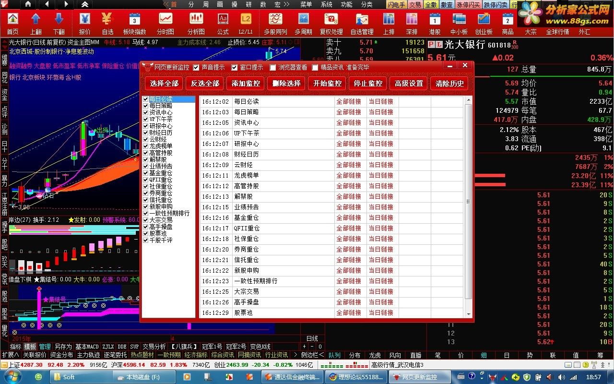The width and height of the screenshot is (614, 384).
Task: Open the 分类 menu
Action: [x=366, y=4]
